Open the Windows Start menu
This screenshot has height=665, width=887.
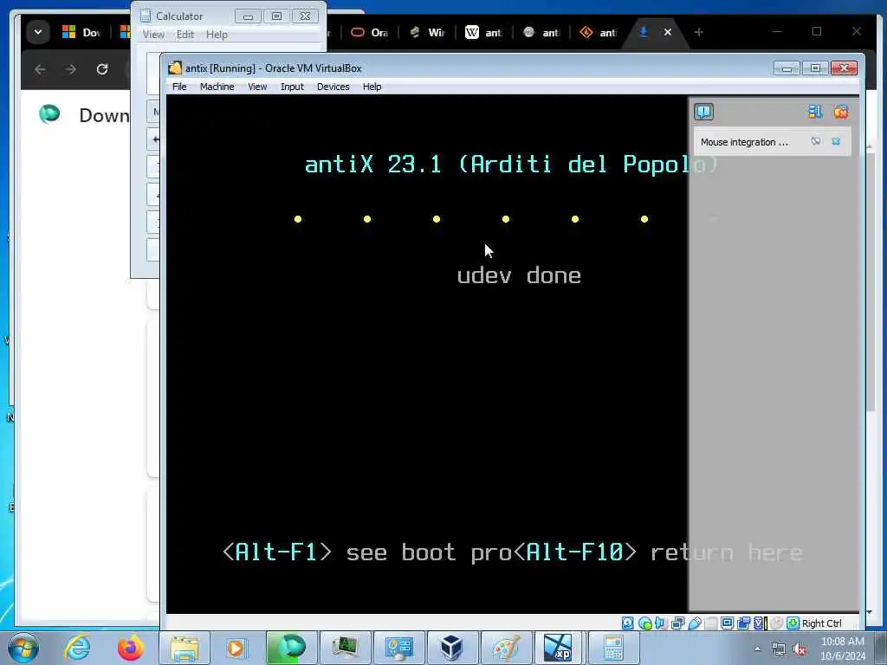23,648
